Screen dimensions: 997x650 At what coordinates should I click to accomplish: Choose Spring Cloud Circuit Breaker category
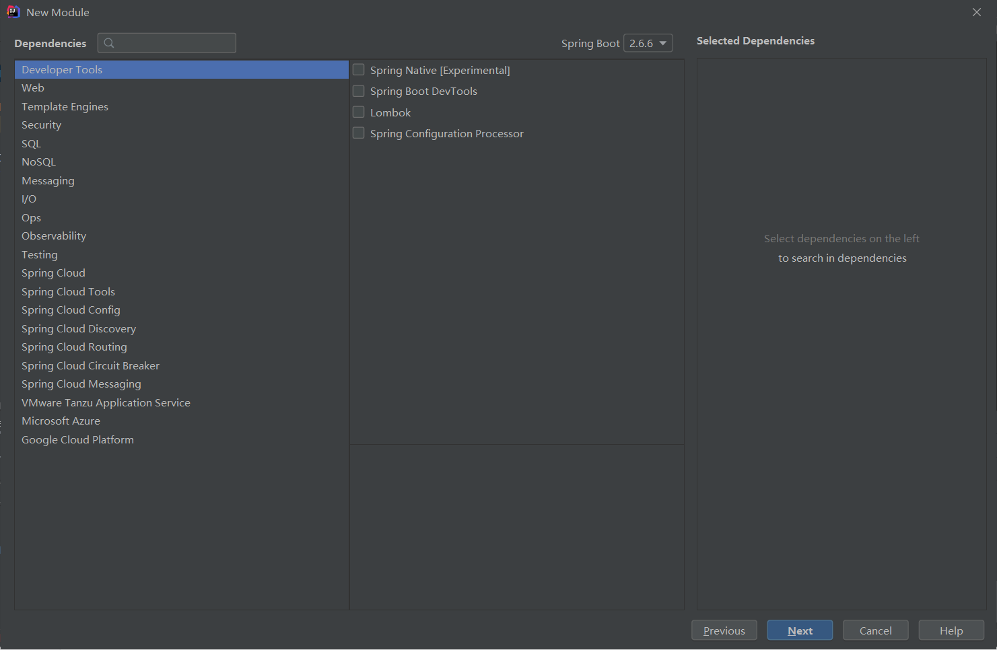click(x=182, y=365)
